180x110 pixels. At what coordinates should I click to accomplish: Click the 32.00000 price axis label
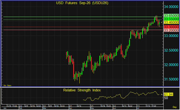[171, 65]
